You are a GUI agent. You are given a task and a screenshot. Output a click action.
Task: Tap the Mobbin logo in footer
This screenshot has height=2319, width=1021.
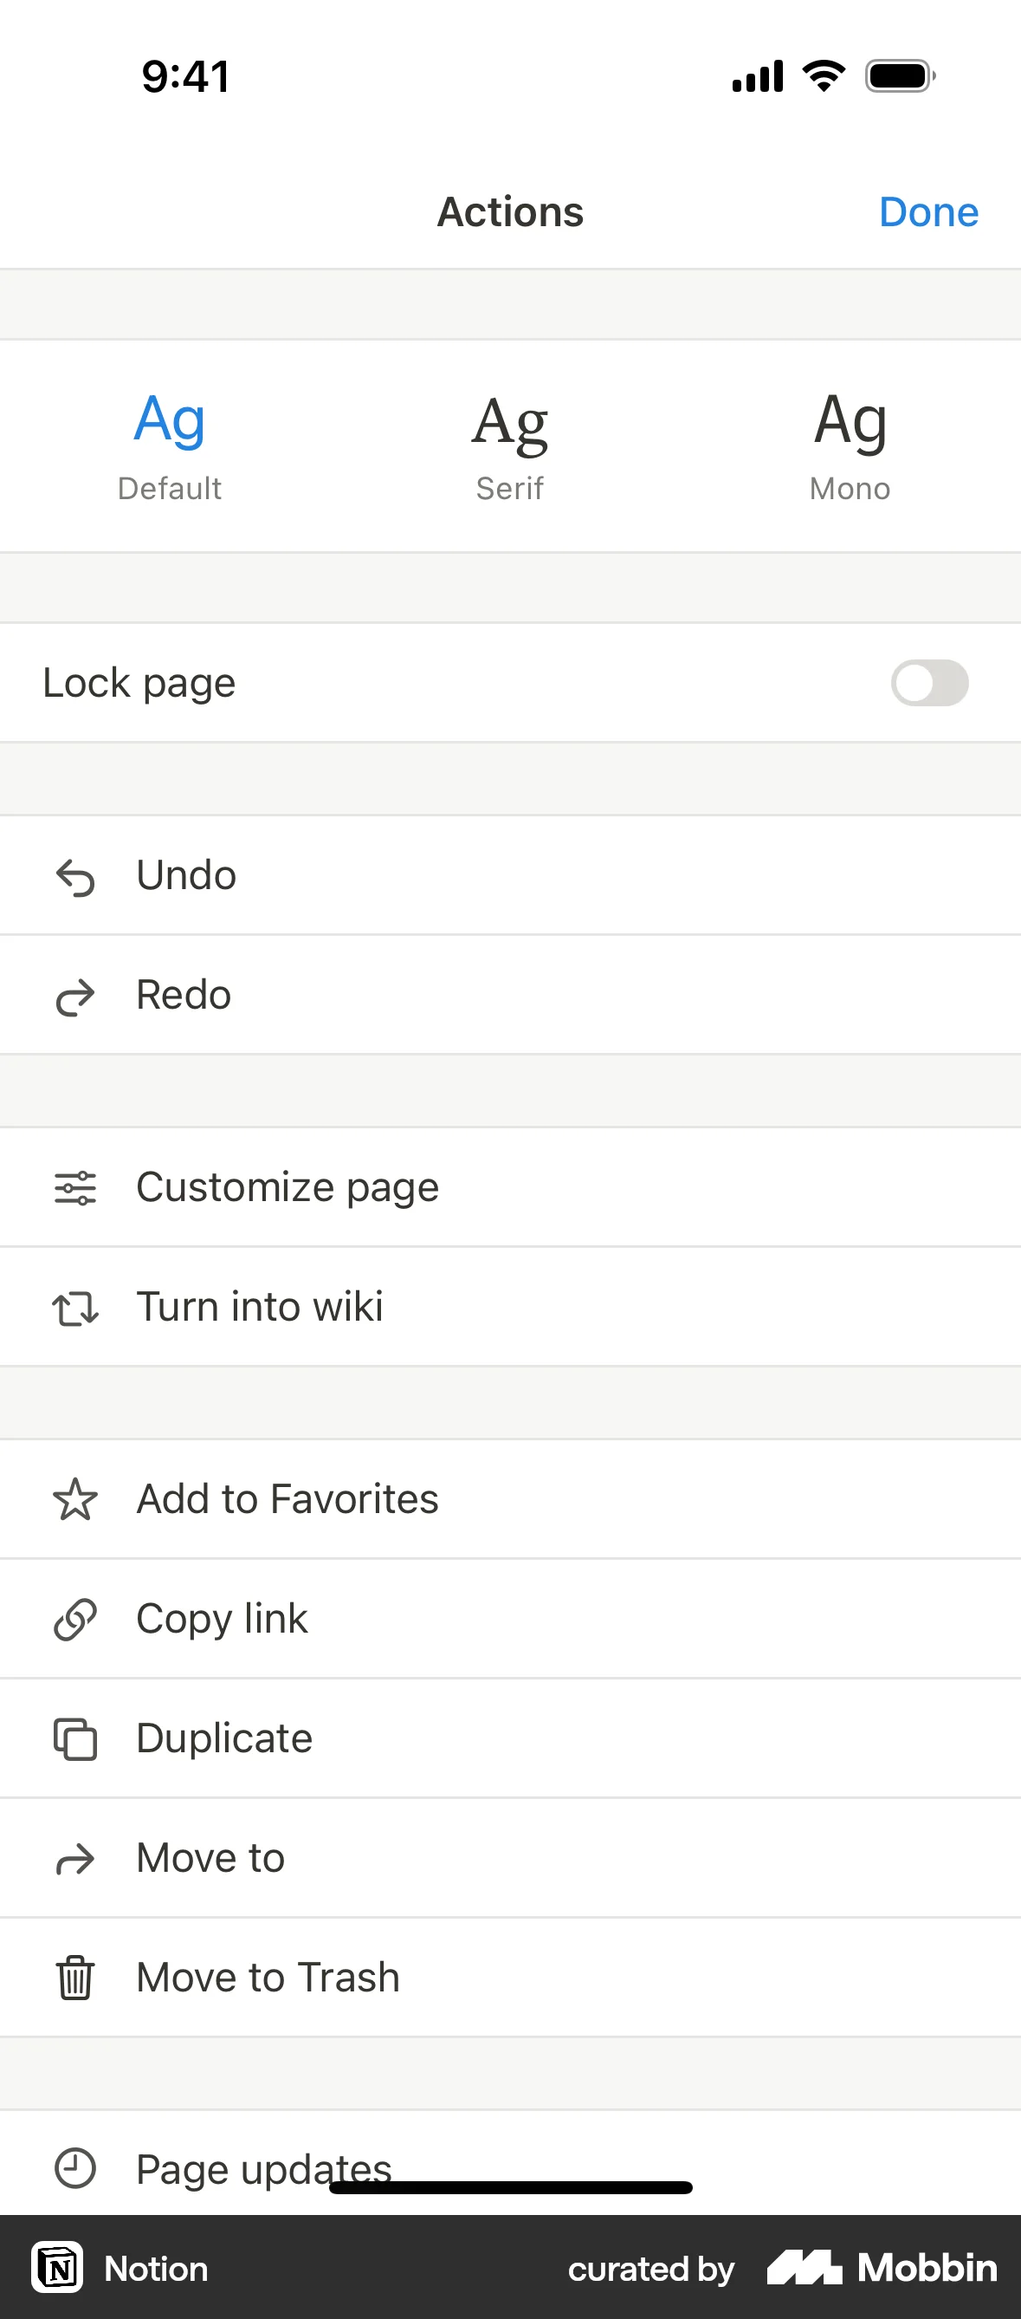tap(882, 2268)
